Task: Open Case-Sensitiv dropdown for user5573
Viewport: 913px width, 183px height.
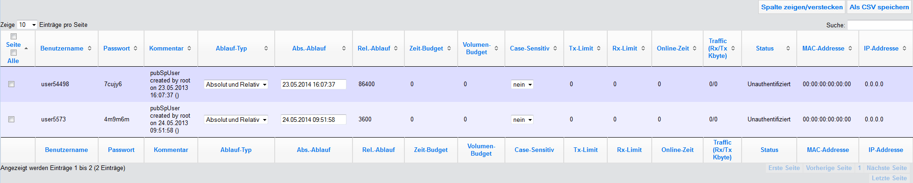Action: coord(522,120)
